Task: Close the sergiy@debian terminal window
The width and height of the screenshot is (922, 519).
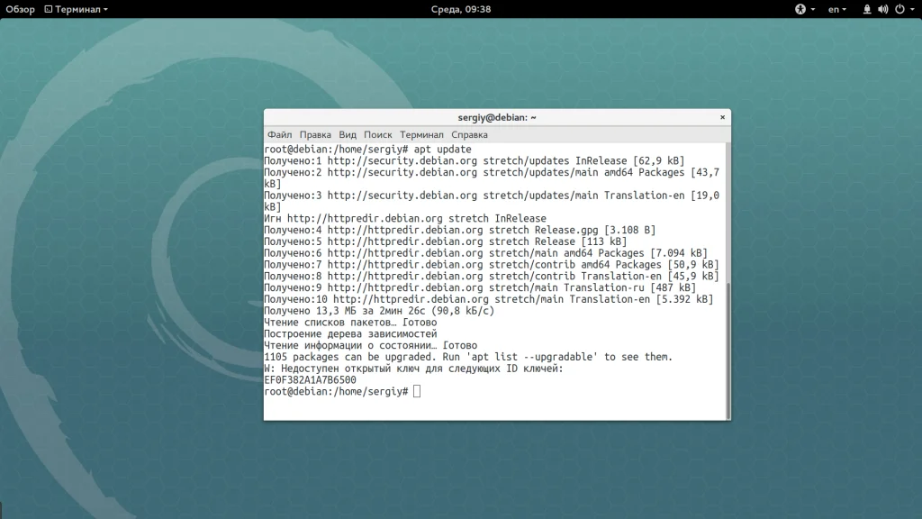Action: point(722,117)
